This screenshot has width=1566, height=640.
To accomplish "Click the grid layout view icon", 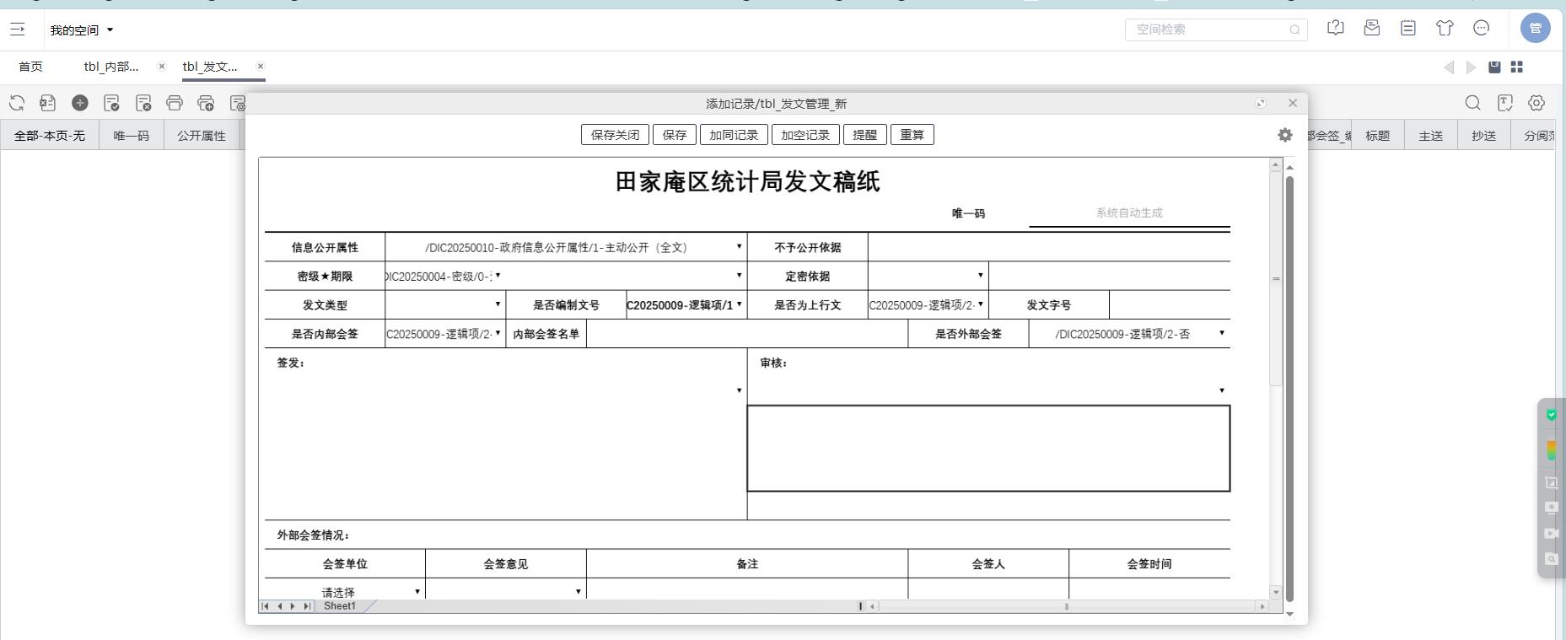I will (1516, 67).
